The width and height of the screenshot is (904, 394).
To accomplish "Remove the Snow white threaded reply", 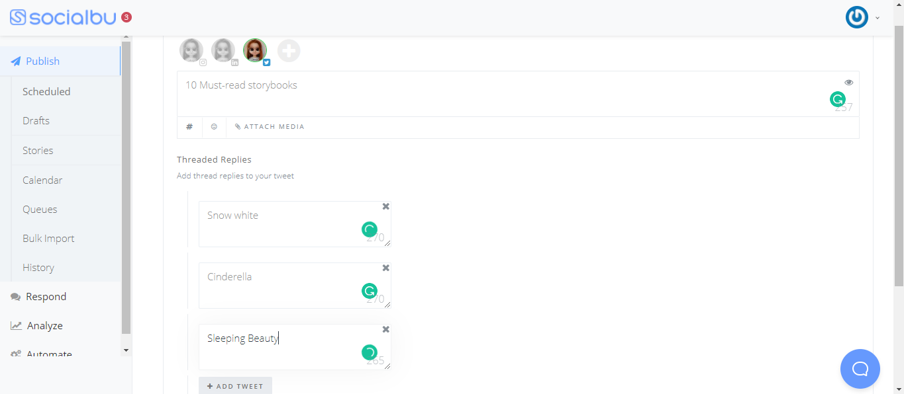I will pos(385,207).
